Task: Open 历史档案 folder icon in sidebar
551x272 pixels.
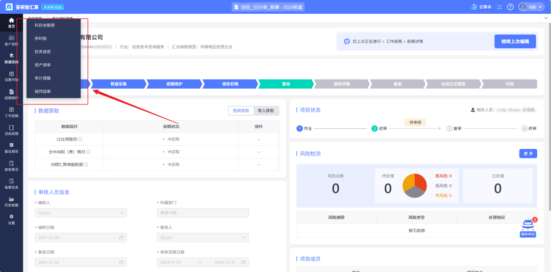Action: (11, 201)
